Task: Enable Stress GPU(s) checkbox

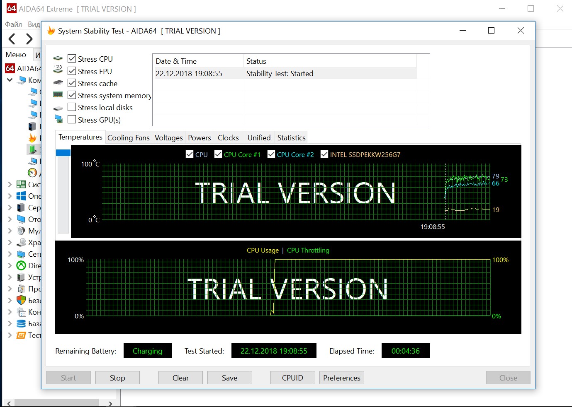Action: click(72, 119)
